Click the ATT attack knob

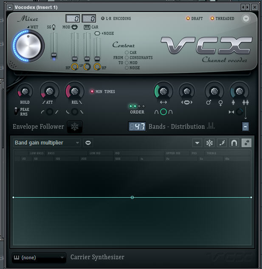click(50, 91)
